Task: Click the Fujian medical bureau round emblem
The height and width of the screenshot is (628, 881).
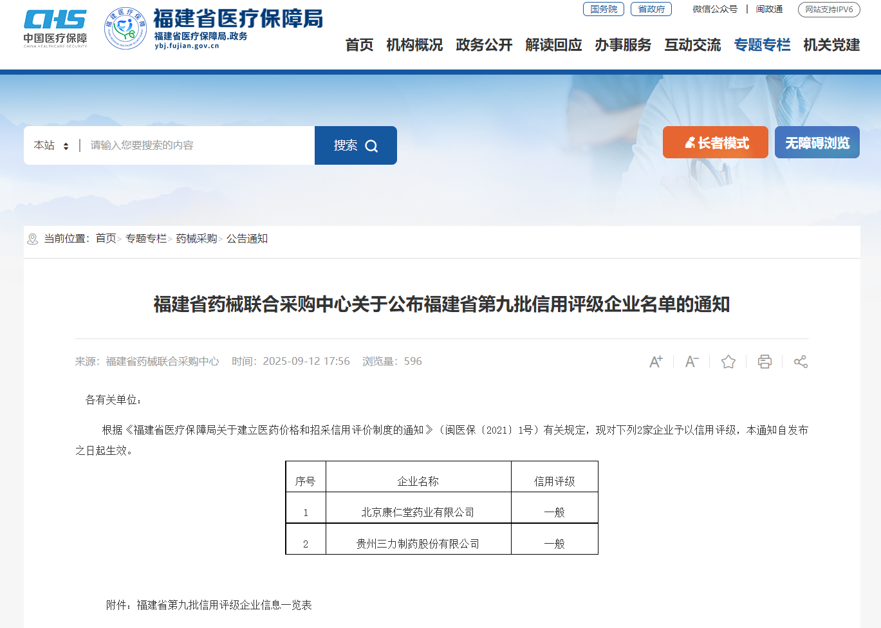Action: (x=125, y=28)
